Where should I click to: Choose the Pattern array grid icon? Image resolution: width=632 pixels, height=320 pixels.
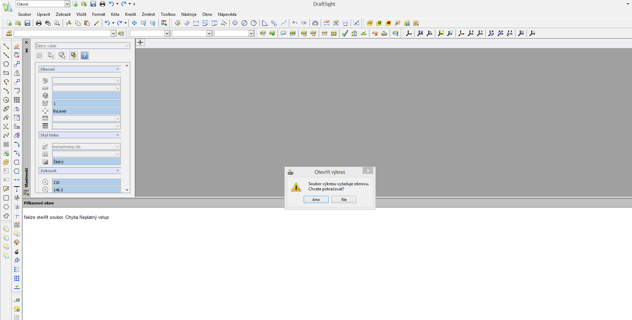coord(17,100)
